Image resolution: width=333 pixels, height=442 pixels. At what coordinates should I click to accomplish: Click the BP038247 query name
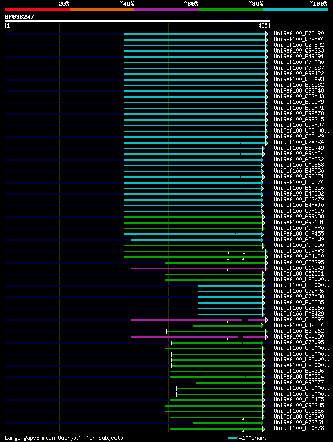pyautogui.click(x=19, y=17)
